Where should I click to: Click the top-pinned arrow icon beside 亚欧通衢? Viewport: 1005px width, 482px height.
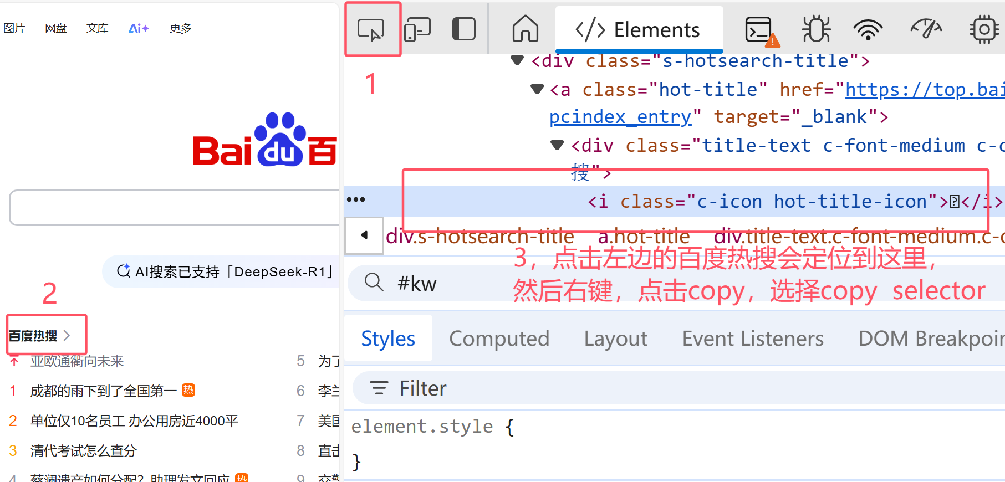[x=14, y=361]
